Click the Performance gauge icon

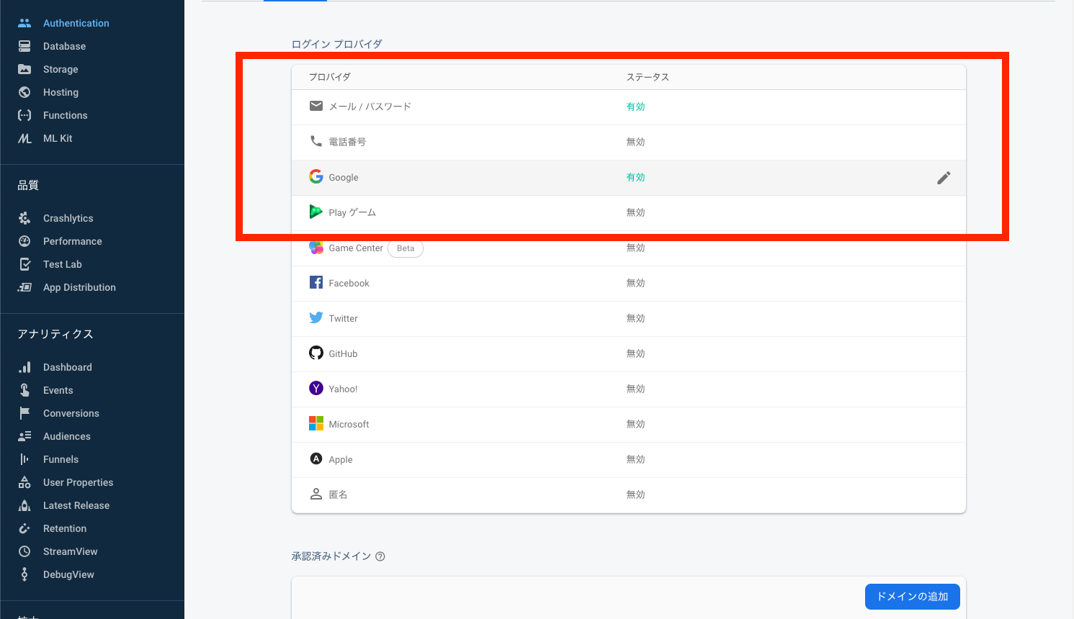coord(24,241)
